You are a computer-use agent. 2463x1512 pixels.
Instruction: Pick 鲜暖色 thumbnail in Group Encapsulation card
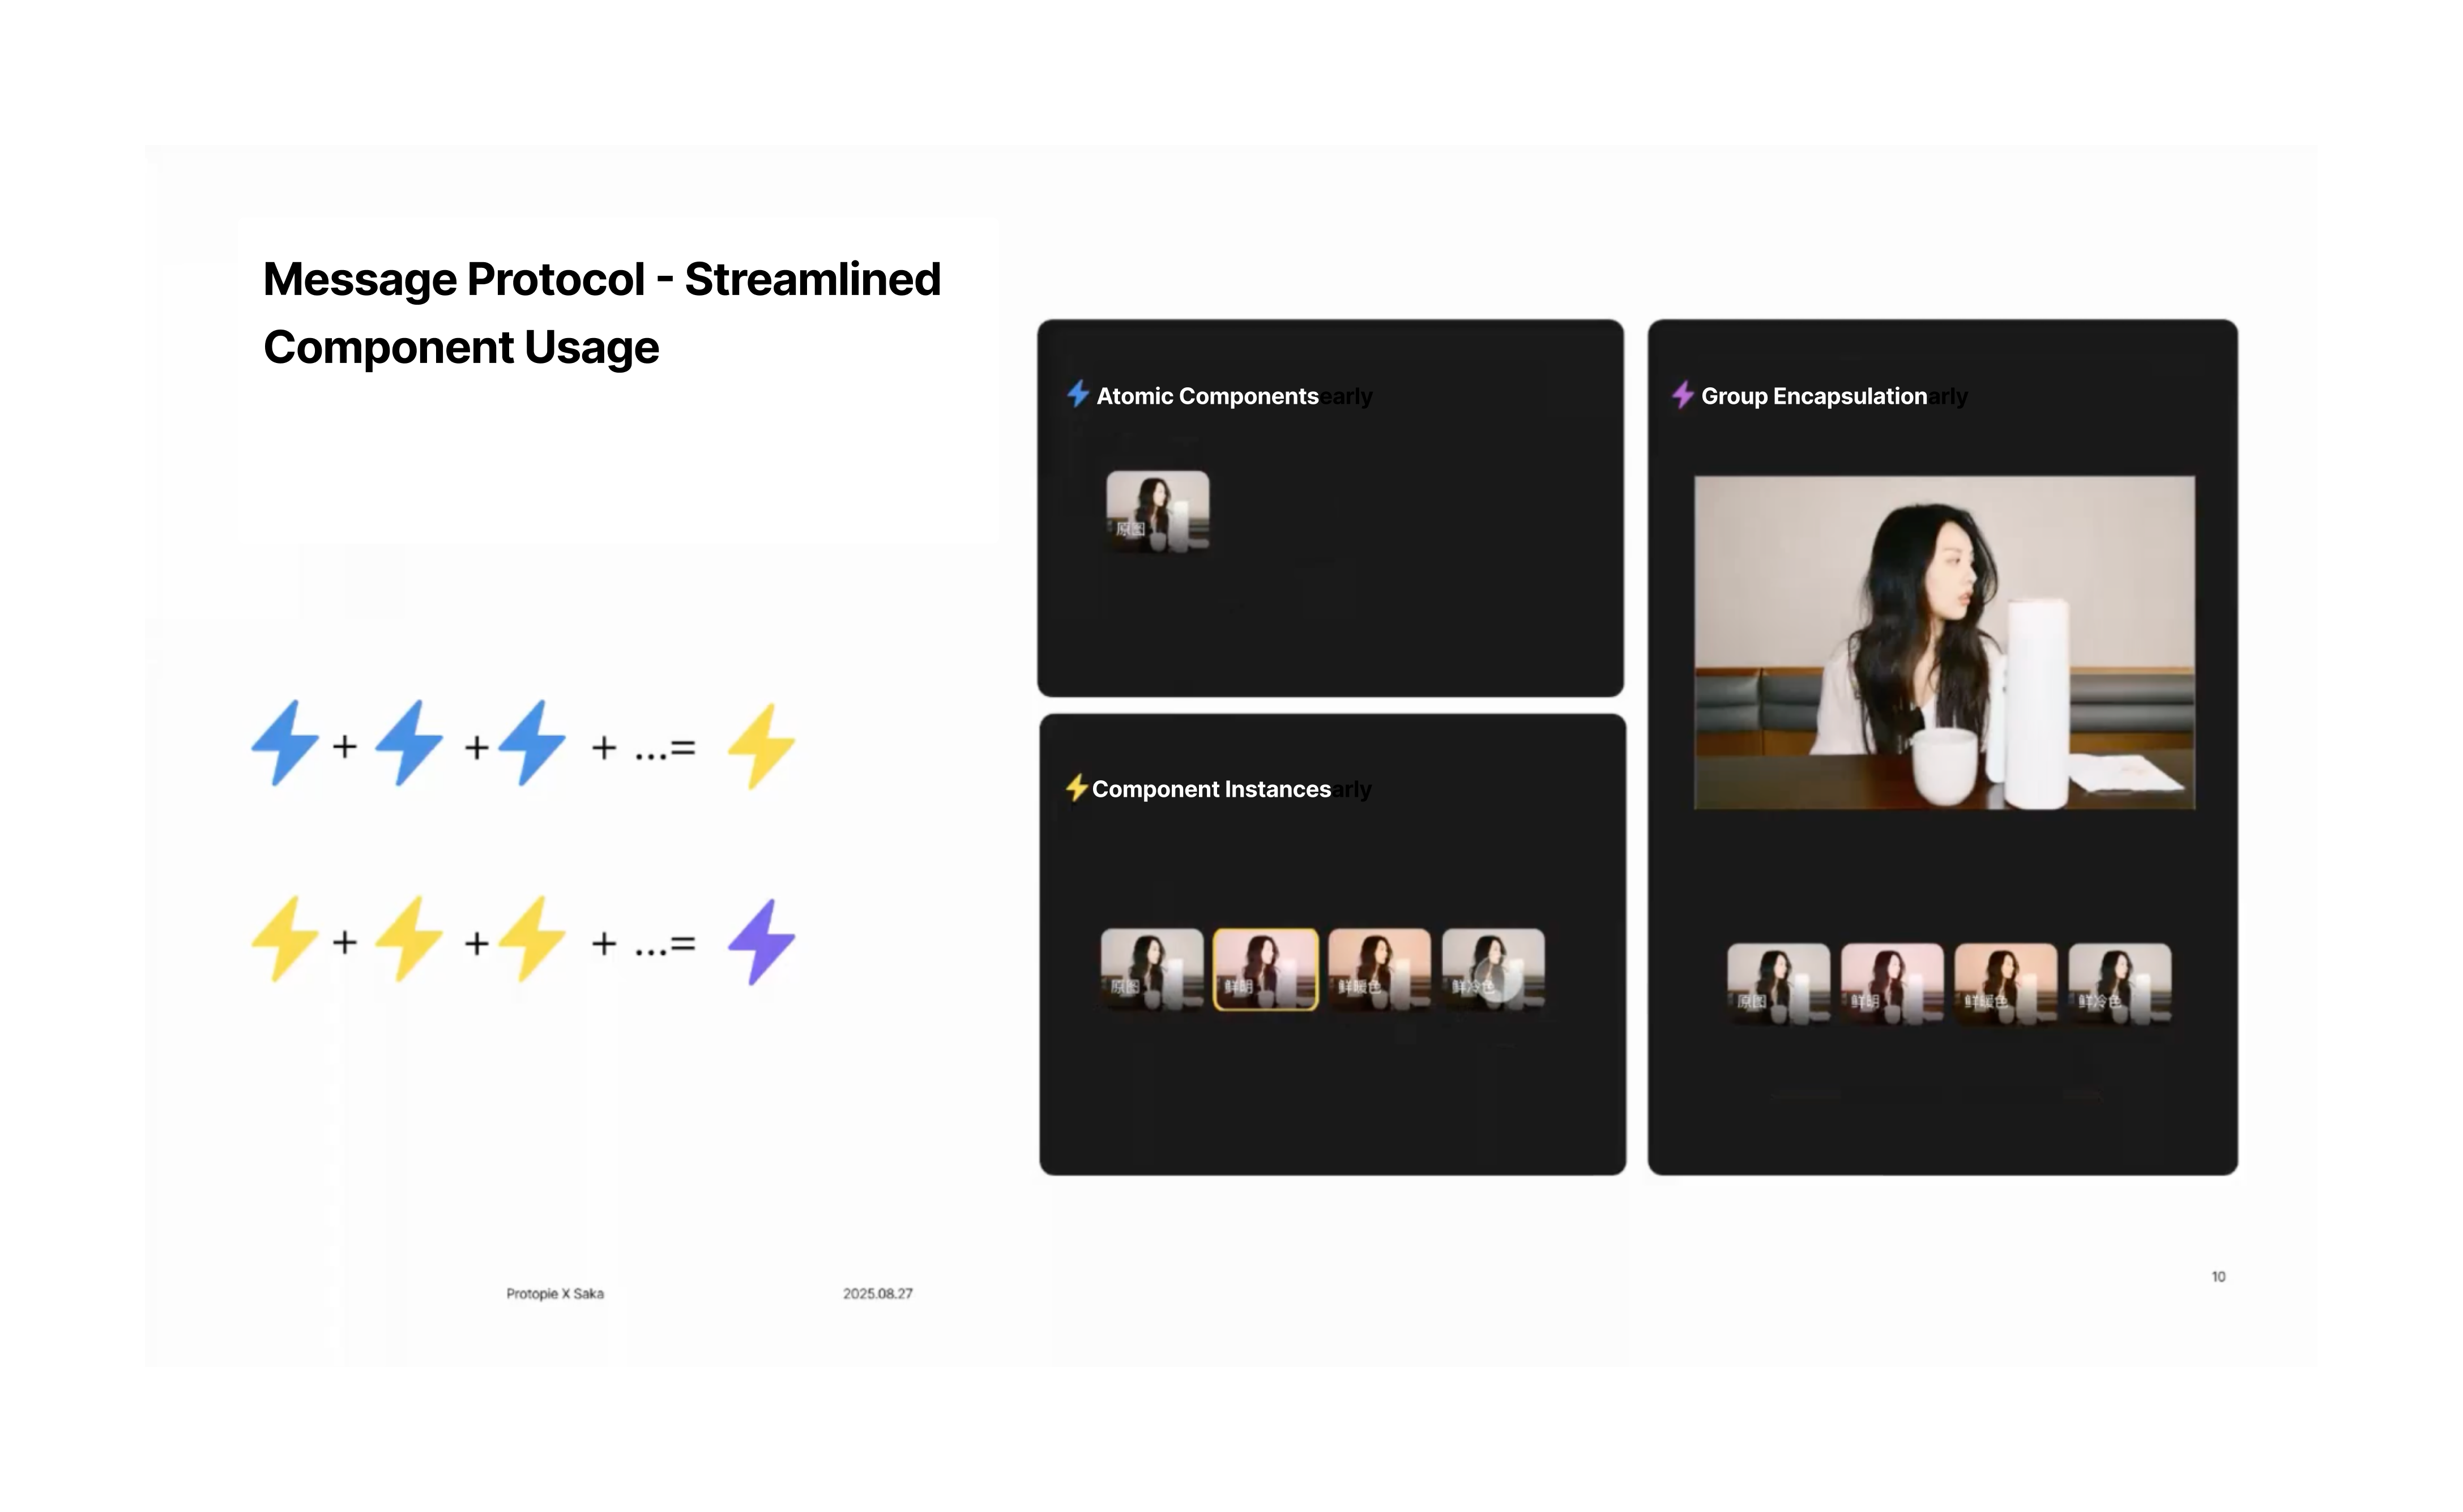pyautogui.click(x=2005, y=983)
